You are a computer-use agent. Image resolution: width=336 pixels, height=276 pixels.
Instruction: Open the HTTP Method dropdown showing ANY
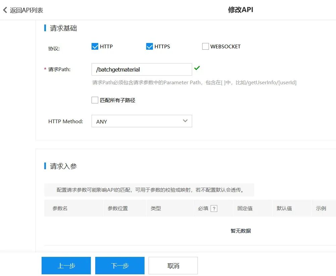142,121
